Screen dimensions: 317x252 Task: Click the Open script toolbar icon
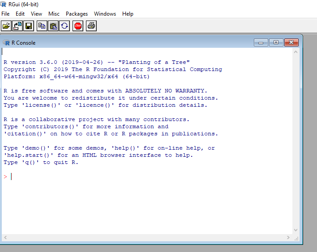6,26
